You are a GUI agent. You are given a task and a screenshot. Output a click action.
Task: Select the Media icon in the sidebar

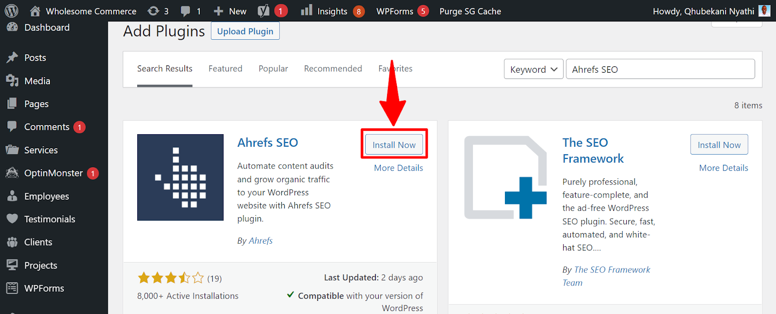coord(12,80)
